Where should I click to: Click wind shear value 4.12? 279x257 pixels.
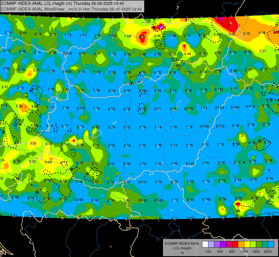pos(142,36)
